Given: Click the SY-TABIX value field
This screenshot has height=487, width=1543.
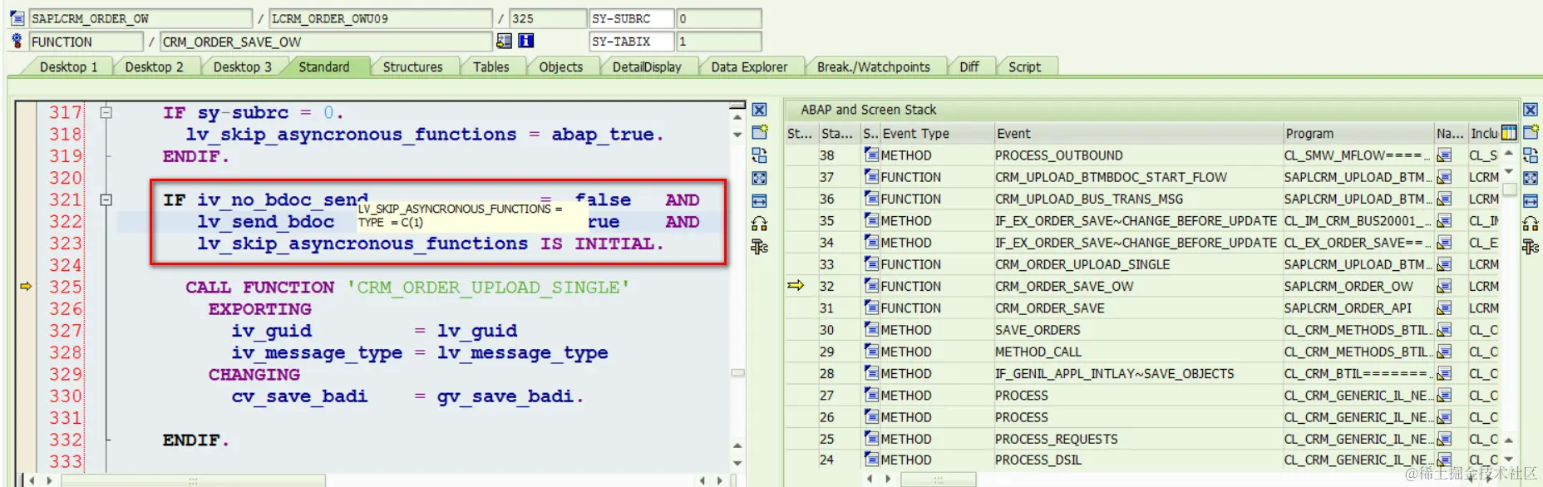Looking at the screenshot, I should click(x=719, y=42).
